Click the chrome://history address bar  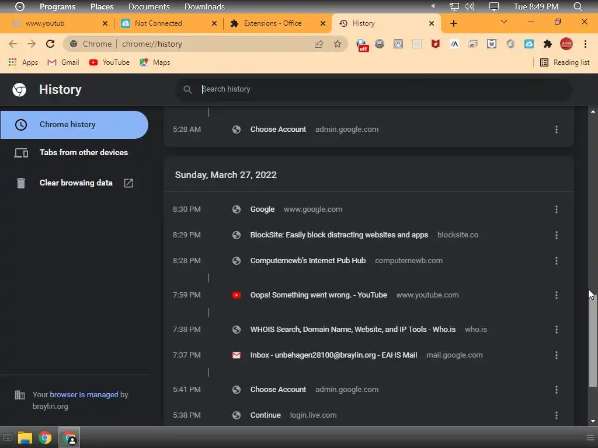point(206,44)
